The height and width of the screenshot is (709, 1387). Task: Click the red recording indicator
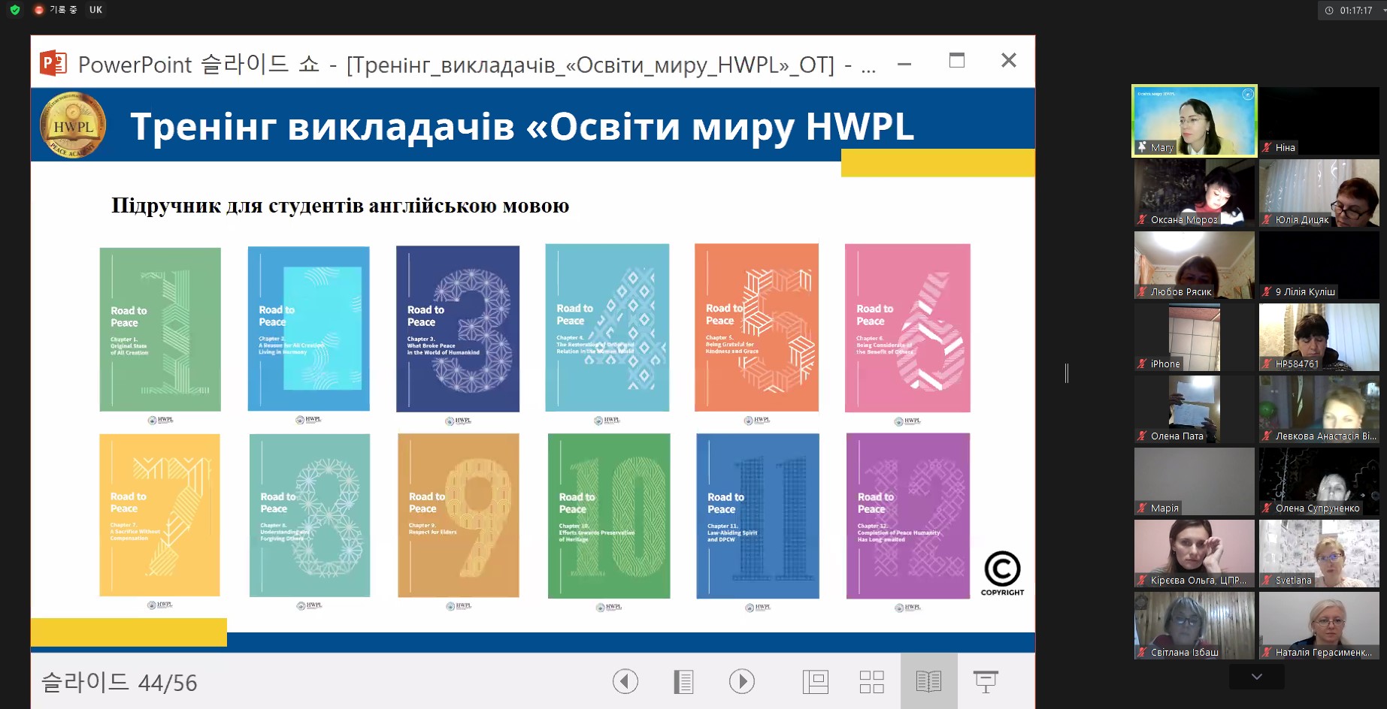[39, 10]
